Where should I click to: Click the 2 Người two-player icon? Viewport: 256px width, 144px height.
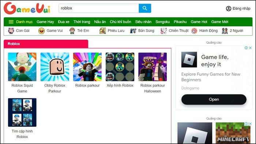(x=225, y=31)
